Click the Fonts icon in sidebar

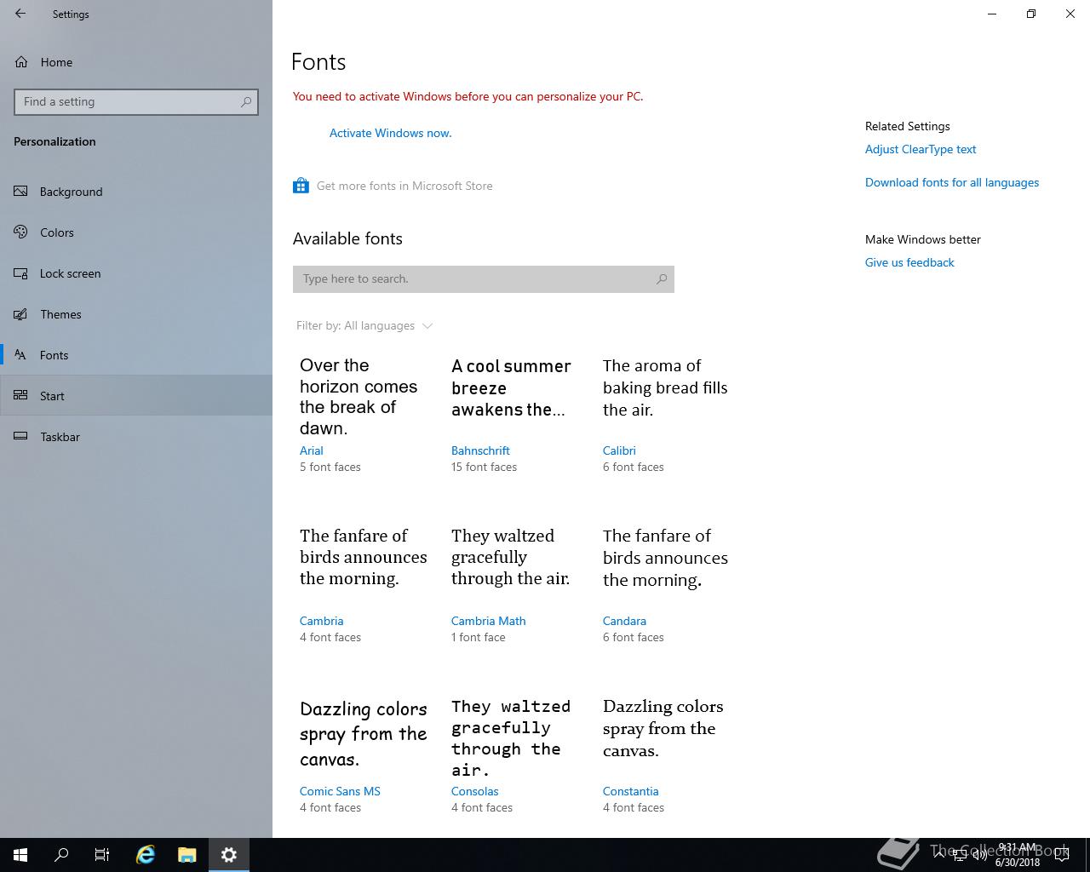click(x=21, y=355)
